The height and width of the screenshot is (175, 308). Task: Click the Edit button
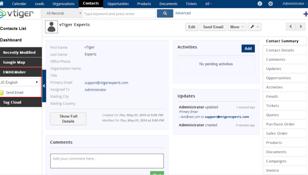pyautogui.click(x=192, y=27)
